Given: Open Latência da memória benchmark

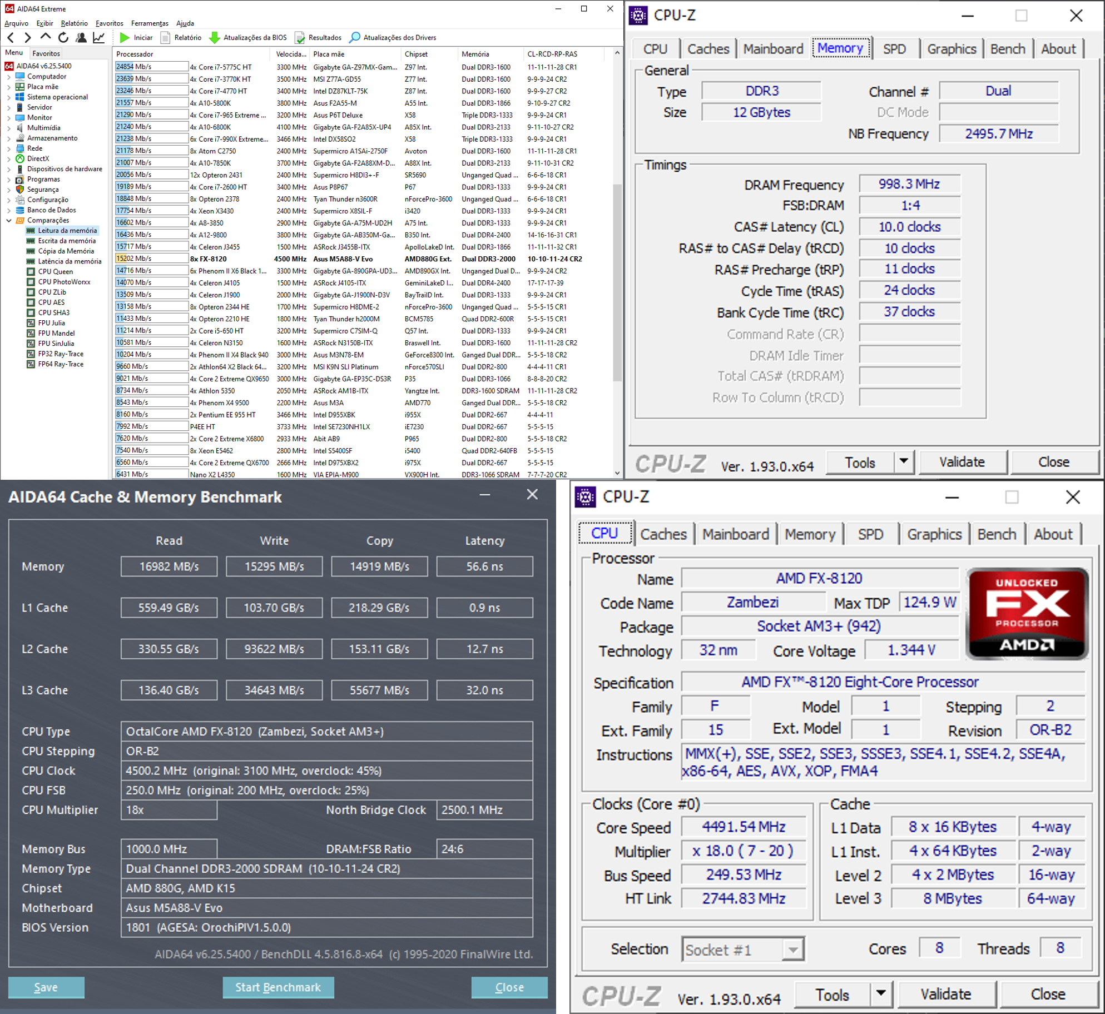Looking at the screenshot, I should point(70,261).
